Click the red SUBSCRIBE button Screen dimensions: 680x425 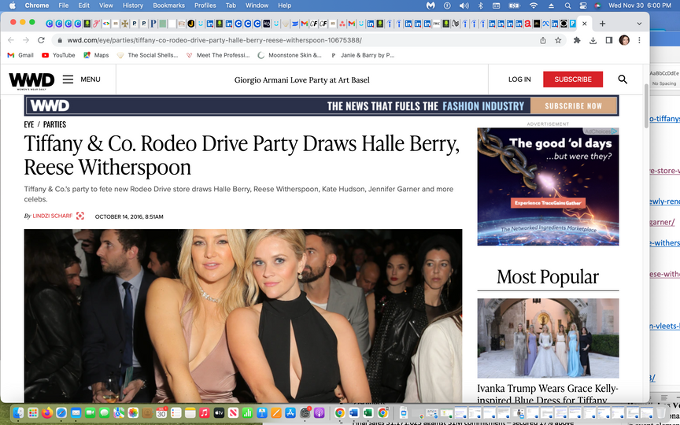click(x=572, y=79)
